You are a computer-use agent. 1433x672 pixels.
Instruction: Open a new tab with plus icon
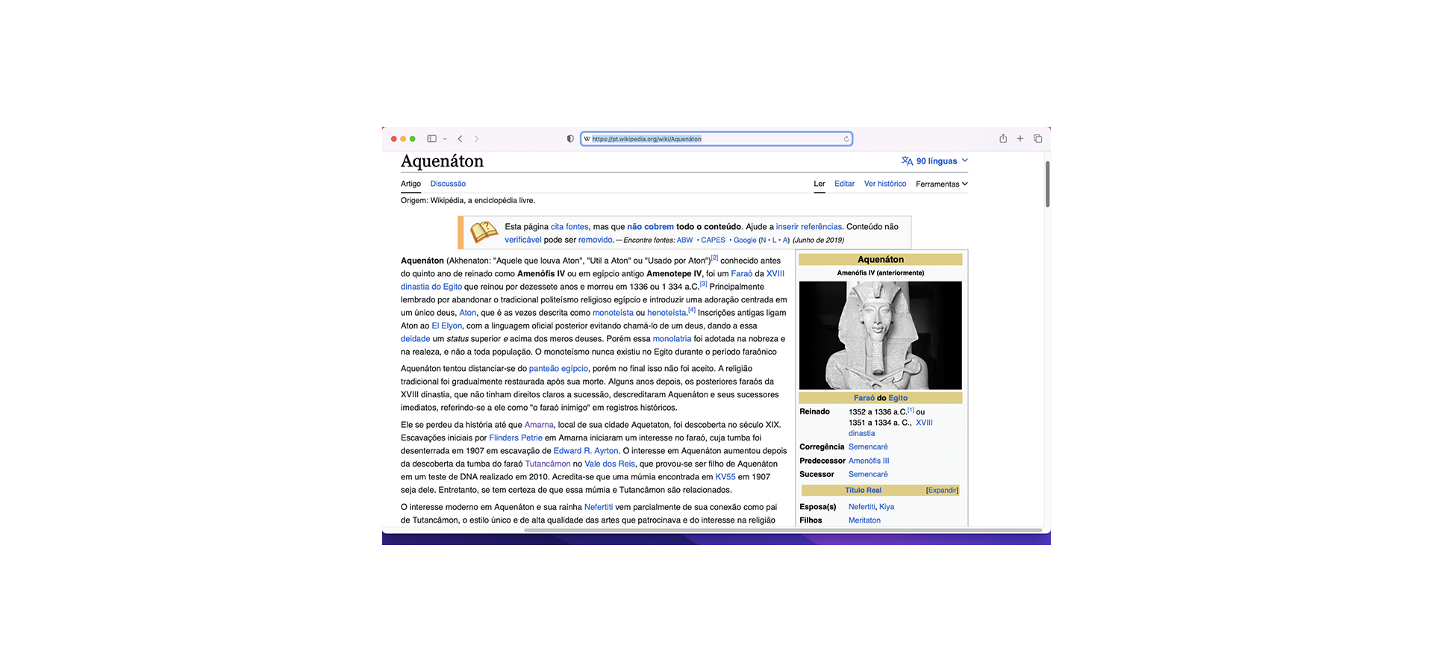click(1020, 139)
